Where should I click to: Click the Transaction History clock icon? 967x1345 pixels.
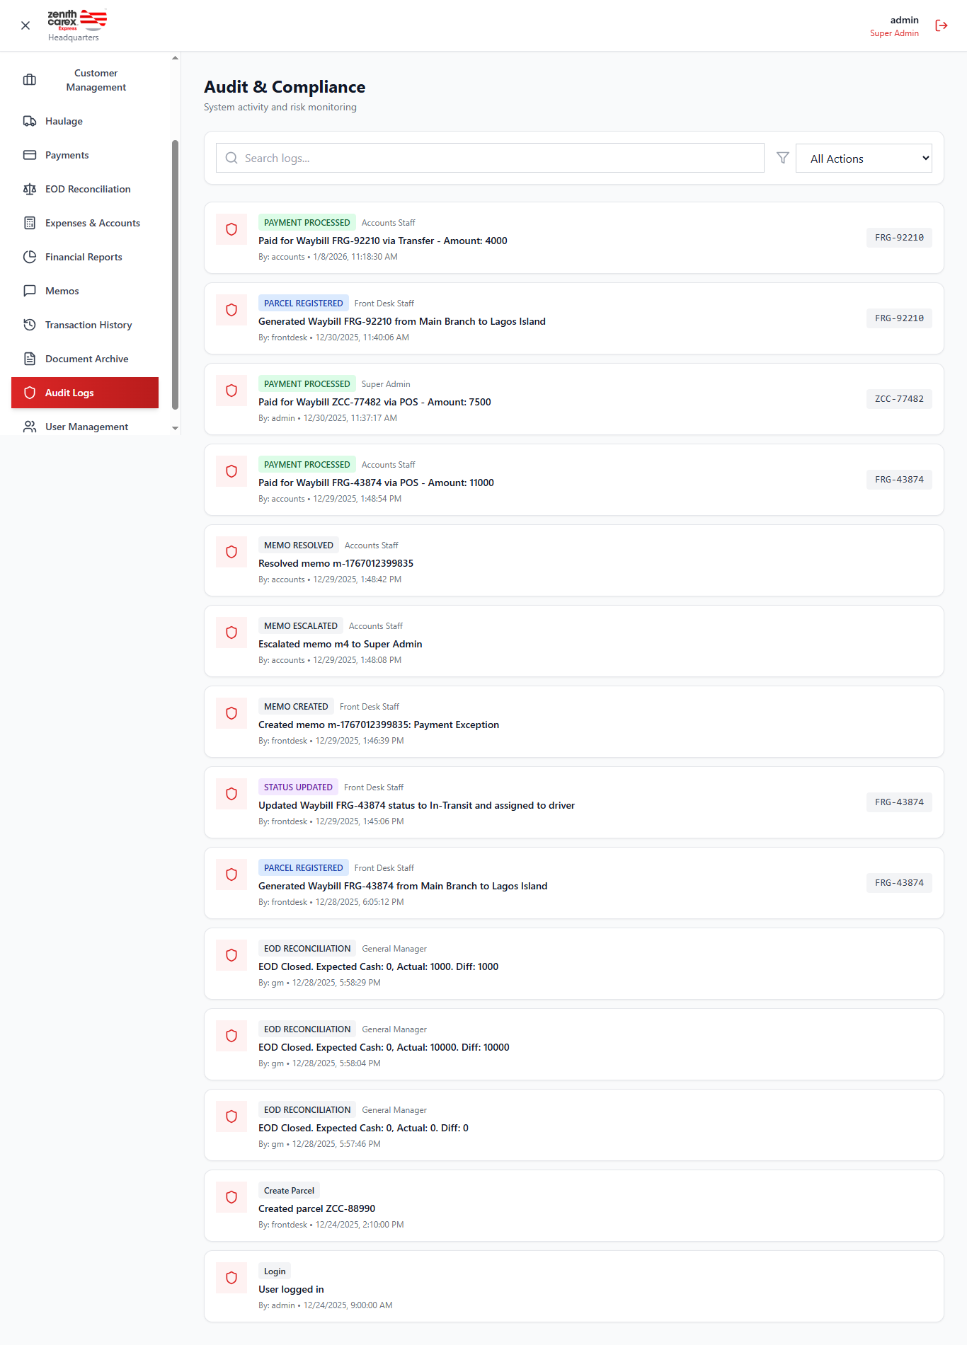pyautogui.click(x=30, y=325)
